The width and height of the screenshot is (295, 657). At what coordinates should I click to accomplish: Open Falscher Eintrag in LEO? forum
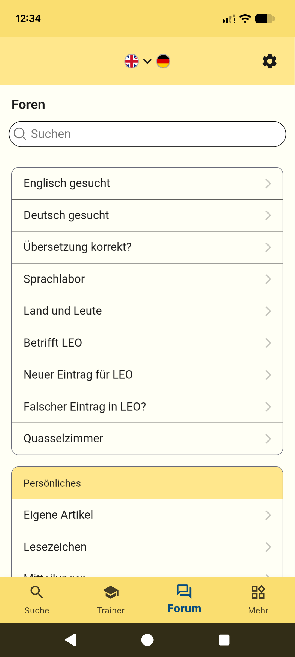pos(147,407)
